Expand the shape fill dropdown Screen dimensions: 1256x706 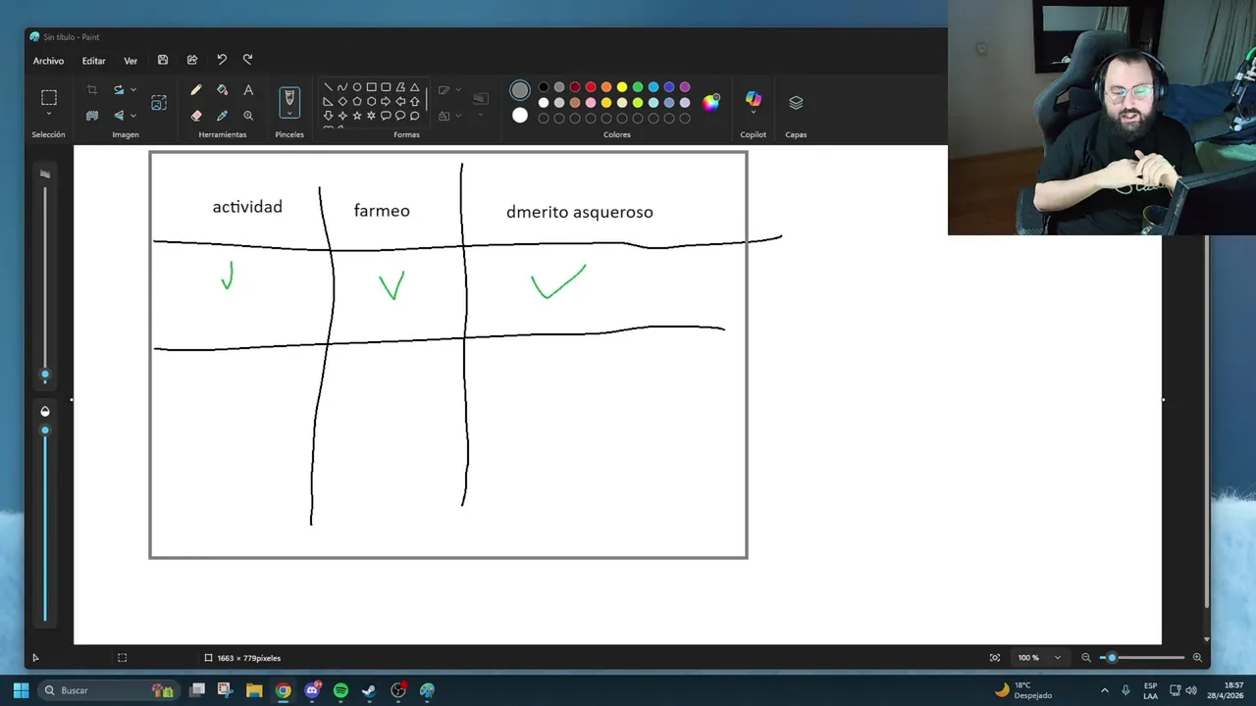(458, 116)
